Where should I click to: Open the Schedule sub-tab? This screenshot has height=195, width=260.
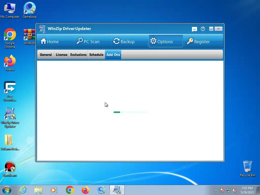point(96,55)
